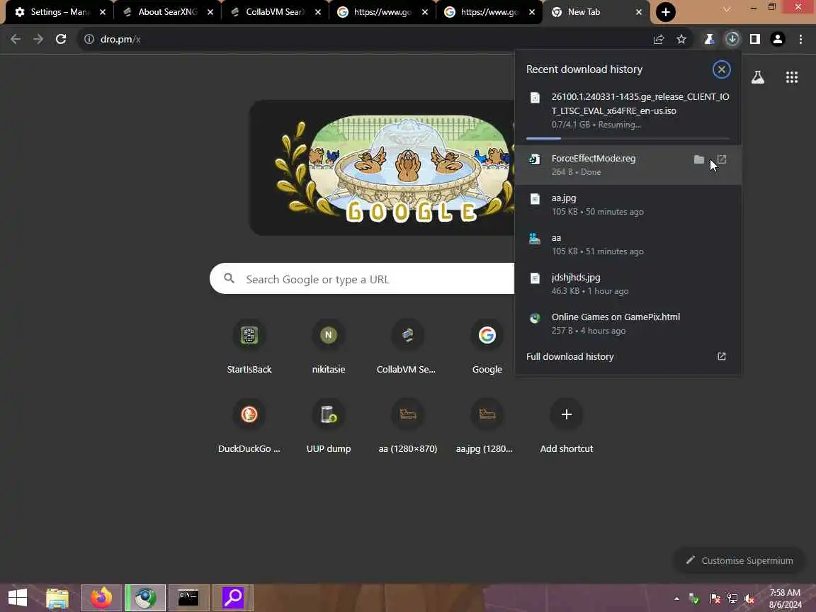Image resolution: width=816 pixels, height=612 pixels.
Task: Switch to the About SearXNG tab
Action: click(166, 12)
